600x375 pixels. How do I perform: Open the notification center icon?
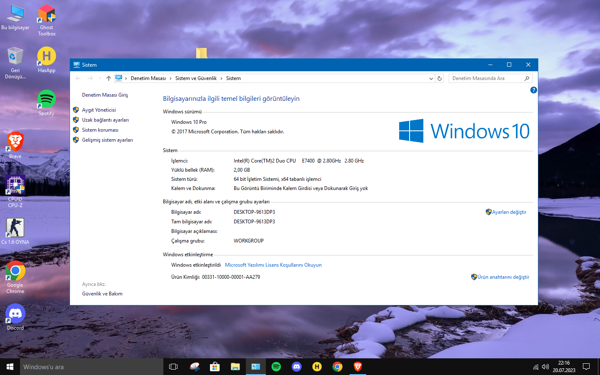586,367
